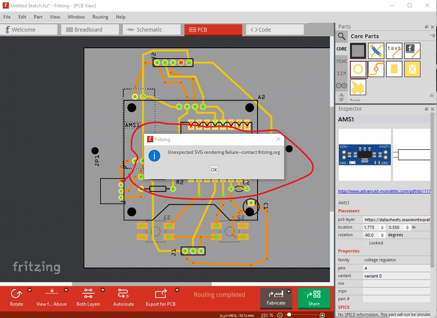Viewport: 437px width, 318px height.
Task: Toggle the Locked checkbox
Action: 365,243
